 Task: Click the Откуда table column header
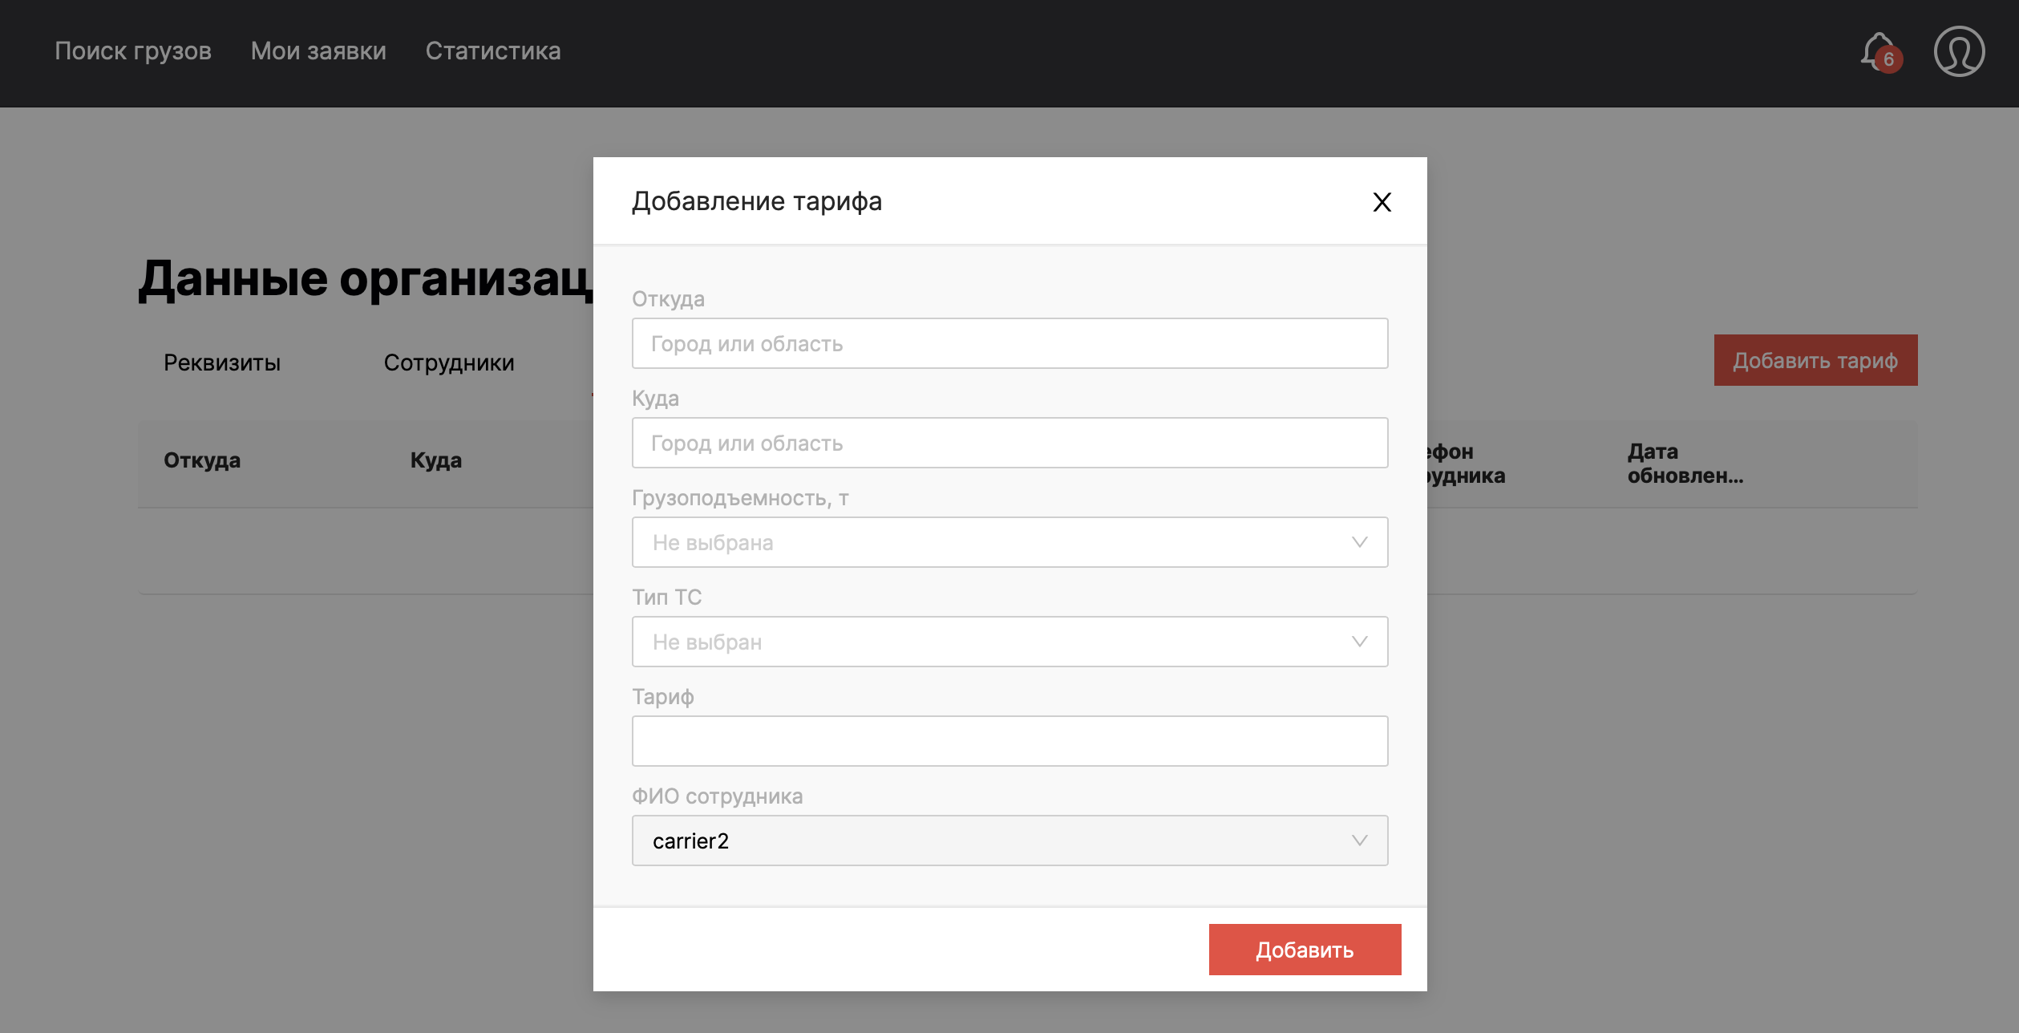(x=202, y=460)
